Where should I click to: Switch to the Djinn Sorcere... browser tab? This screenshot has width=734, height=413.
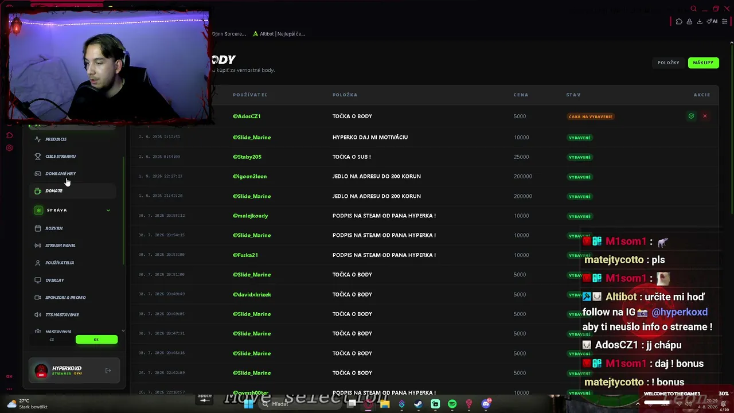point(229,34)
